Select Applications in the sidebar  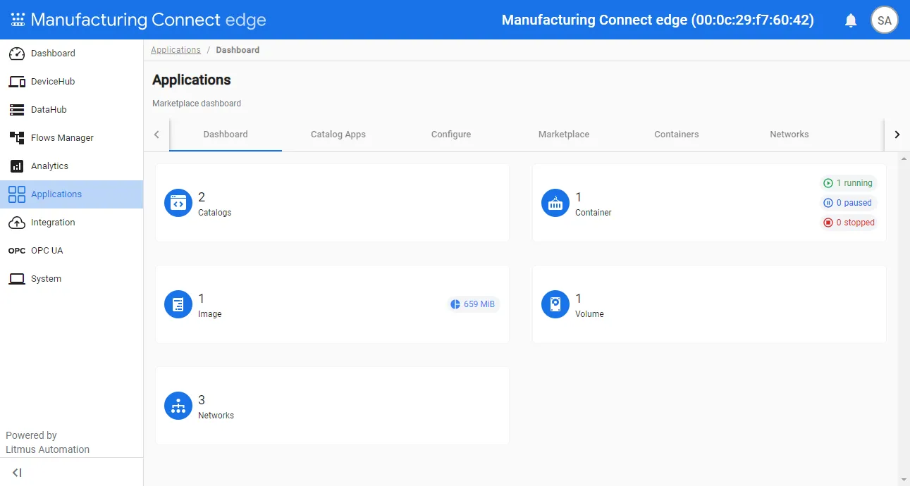(71, 194)
